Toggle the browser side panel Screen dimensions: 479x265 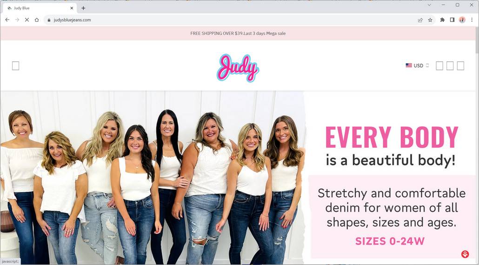[x=452, y=20]
